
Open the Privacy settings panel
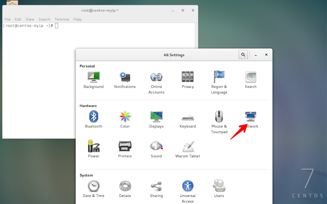tap(188, 80)
